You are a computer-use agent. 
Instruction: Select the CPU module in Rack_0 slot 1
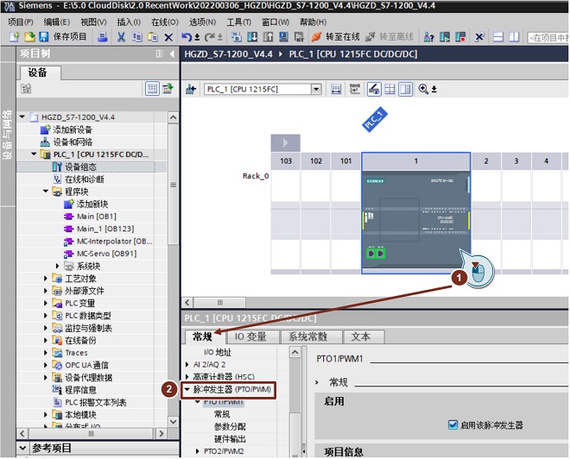pos(416,221)
